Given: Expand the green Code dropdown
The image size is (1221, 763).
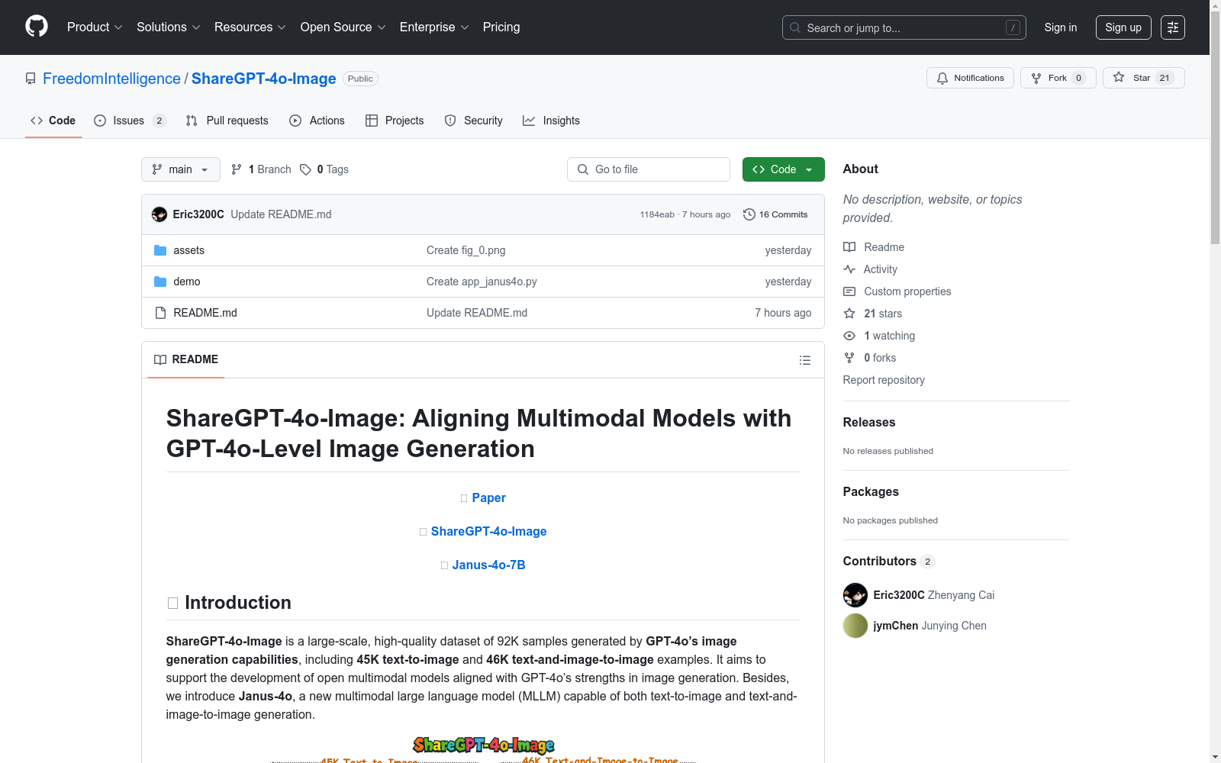Looking at the screenshot, I should click(783, 169).
